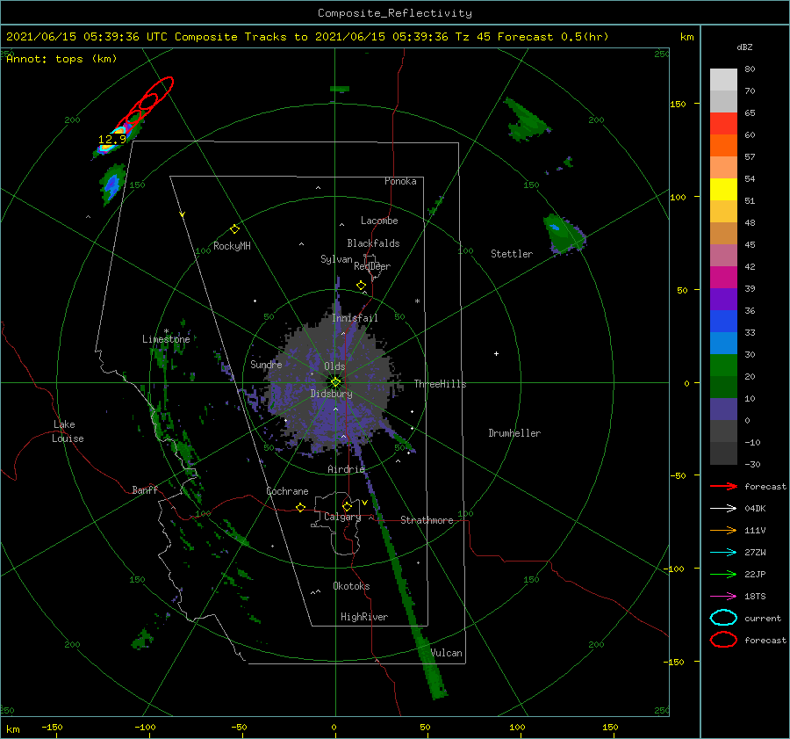This screenshot has width=790, height=739.
Task: Click the Stettler city label
Action: click(x=512, y=254)
